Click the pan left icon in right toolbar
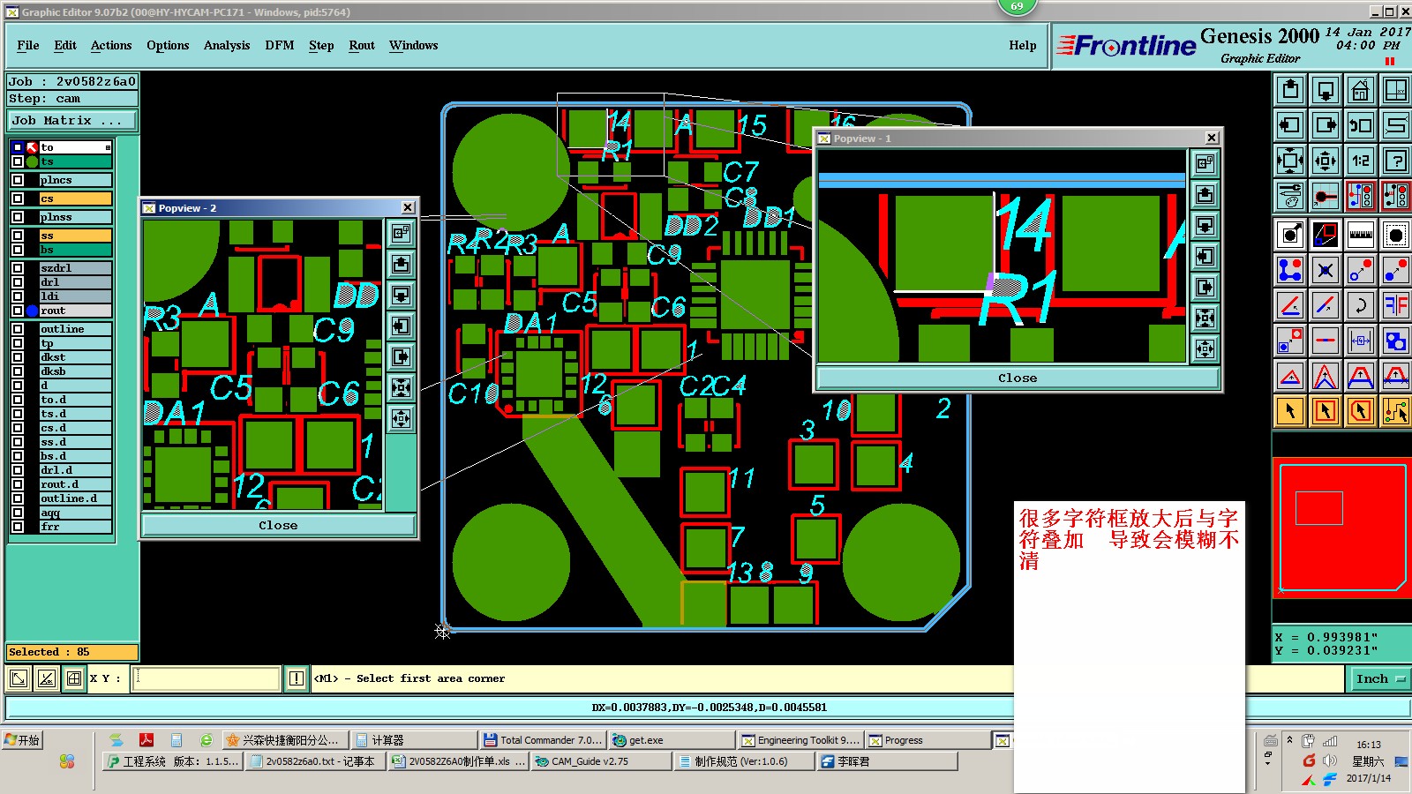 1290,124
